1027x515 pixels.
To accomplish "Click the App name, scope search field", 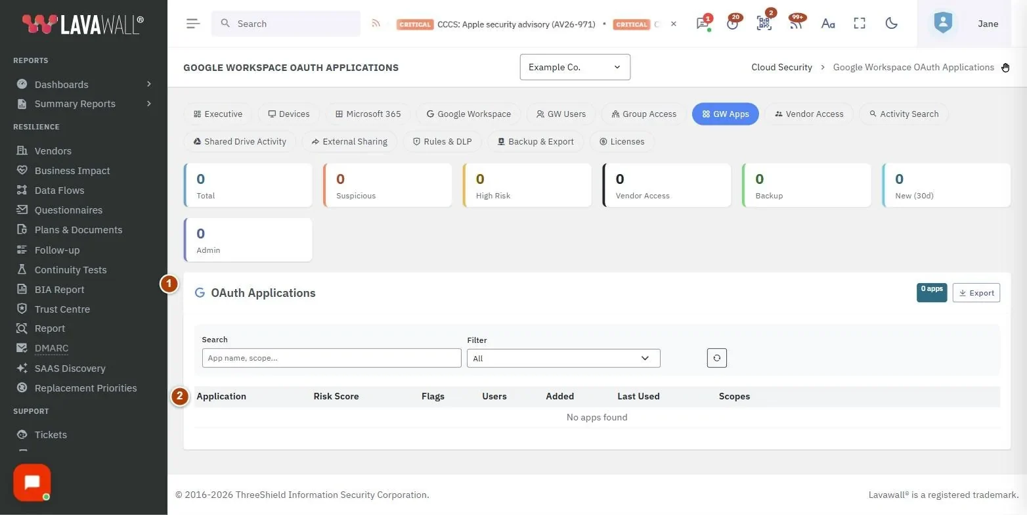I will (332, 358).
